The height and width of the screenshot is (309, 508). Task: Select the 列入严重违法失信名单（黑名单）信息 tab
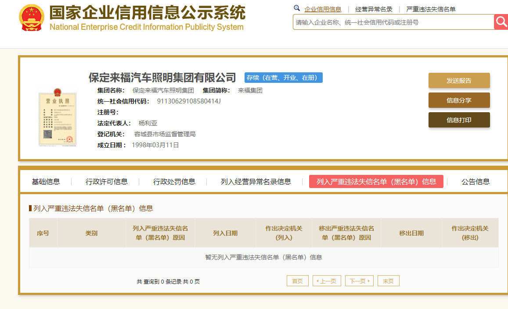coord(376,181)
